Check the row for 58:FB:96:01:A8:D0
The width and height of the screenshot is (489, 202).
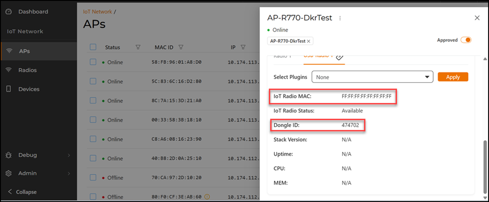(x=93, y=62)
